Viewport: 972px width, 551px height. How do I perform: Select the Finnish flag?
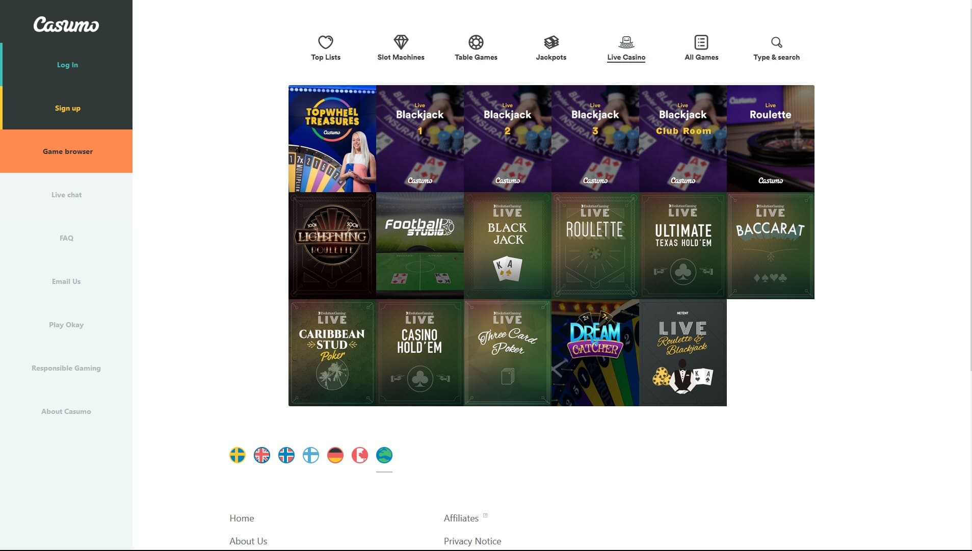pos(311,455)
